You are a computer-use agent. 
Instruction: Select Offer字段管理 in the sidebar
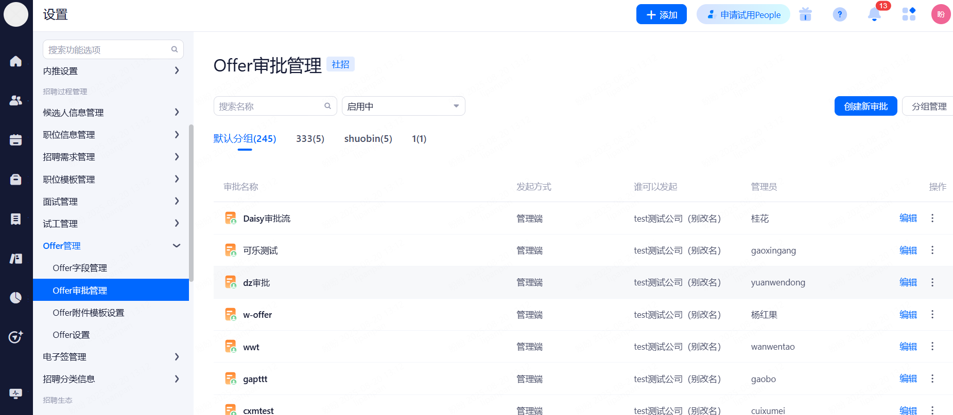pyautogui.click(x=80, y=268)
